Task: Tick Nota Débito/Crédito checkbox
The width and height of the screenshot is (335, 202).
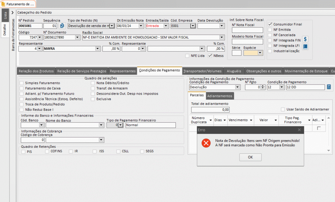Action: [93, 83]
